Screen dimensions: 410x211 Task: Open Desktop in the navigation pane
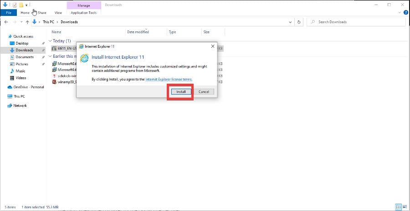coord(22,43)
